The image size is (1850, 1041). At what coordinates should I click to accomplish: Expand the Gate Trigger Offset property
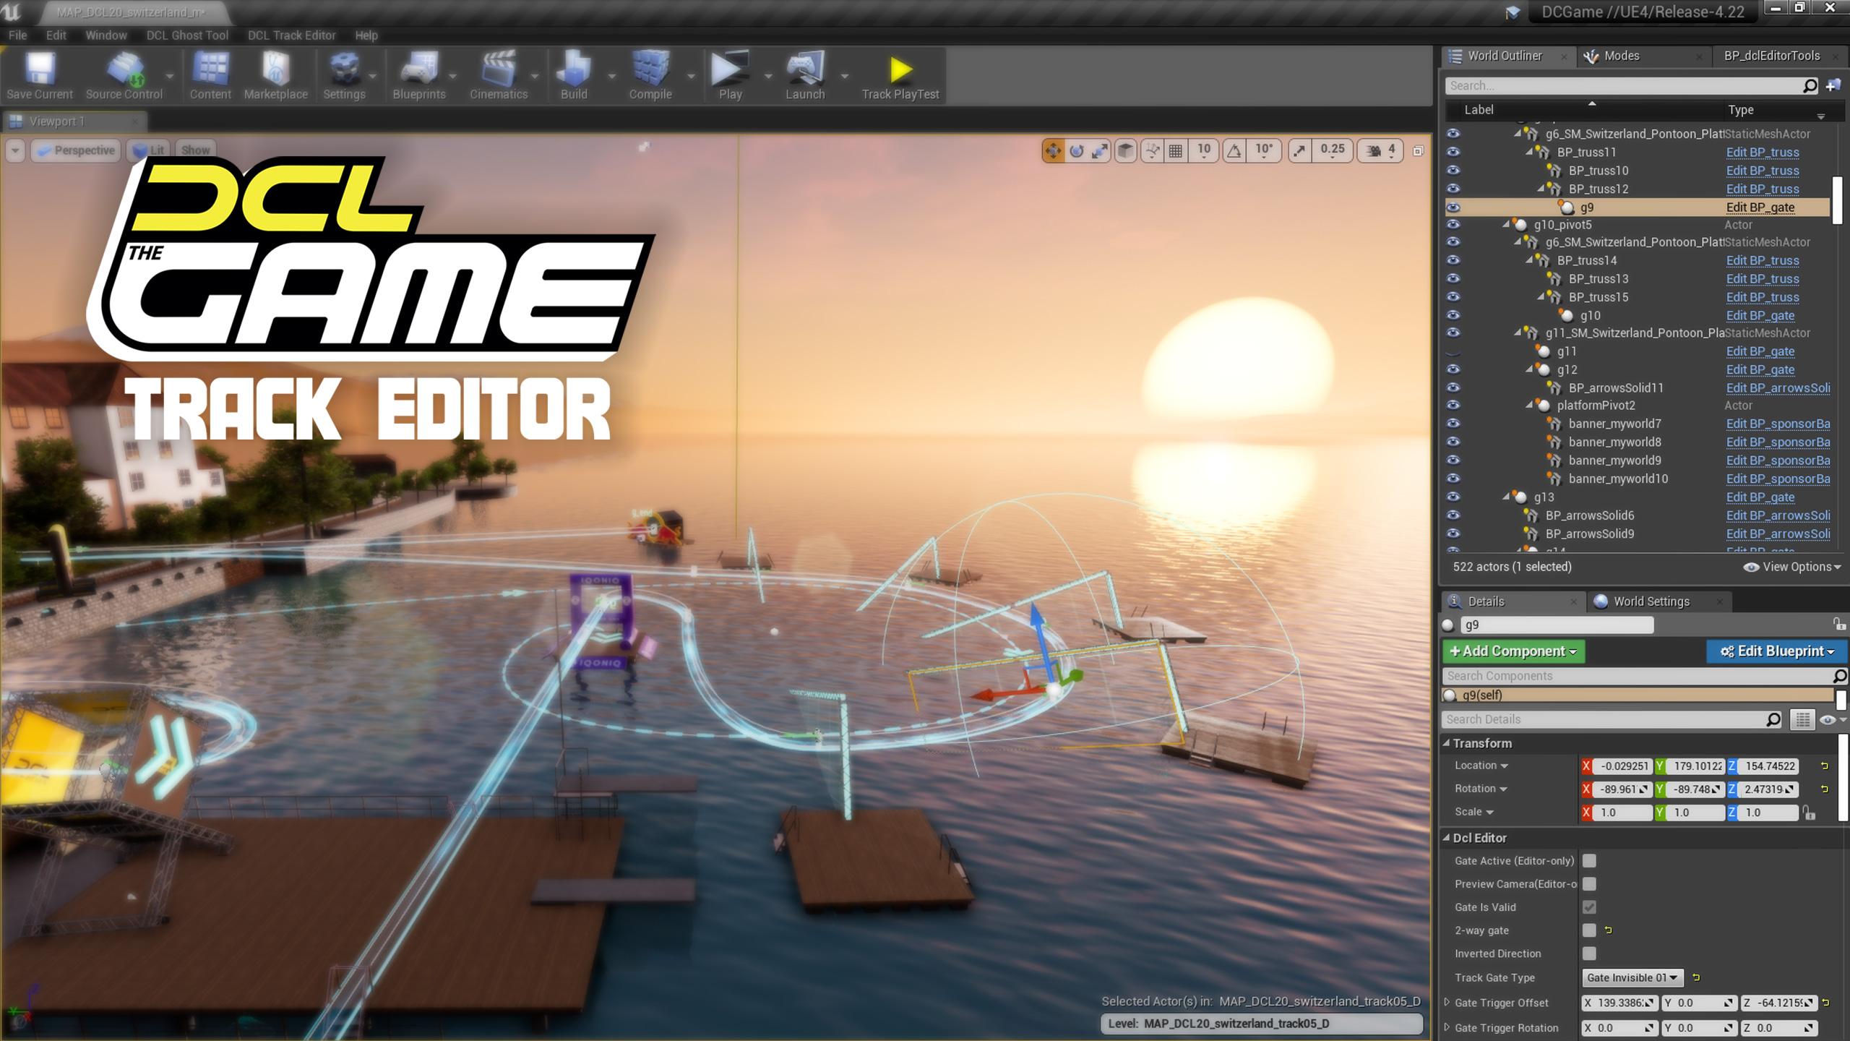pyautogui.click(x=1447, y=1003)
